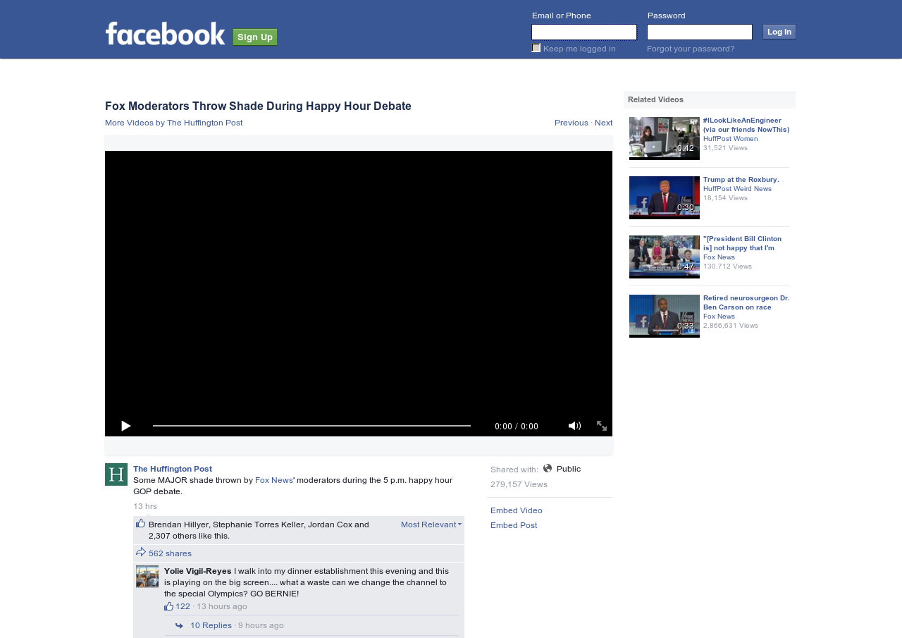
Task: Click the Public globe icon
Action: coord(548,468)
